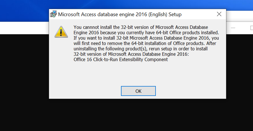Open the installer icon menu in title bar
Viewport: 253px width, 131px height.
coord(53,14)
